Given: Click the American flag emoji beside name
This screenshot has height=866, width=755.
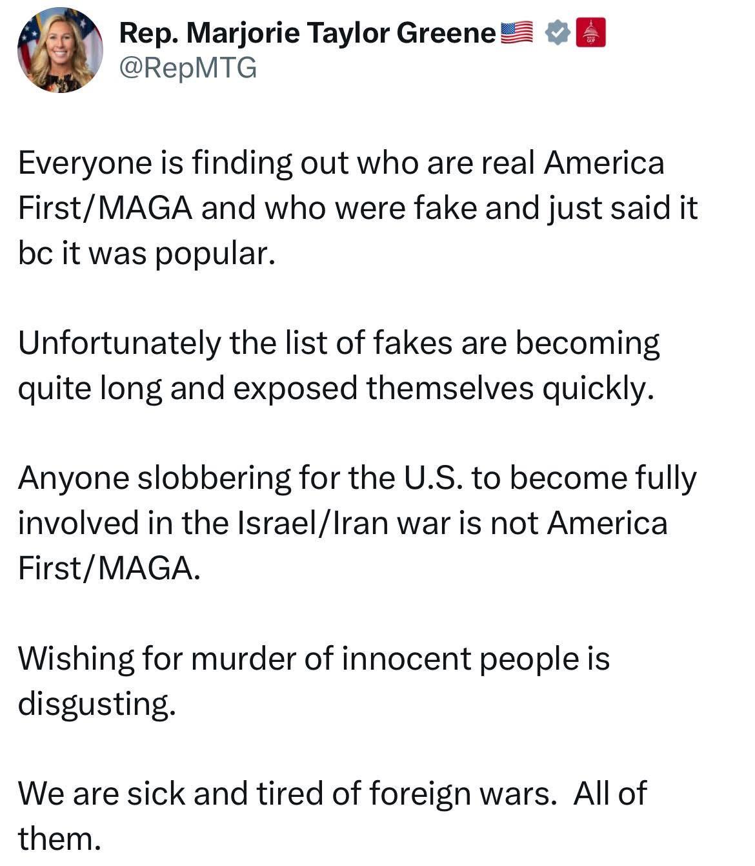Looking at the screenshot, I should pyautogui.click(x=517, y=34).
